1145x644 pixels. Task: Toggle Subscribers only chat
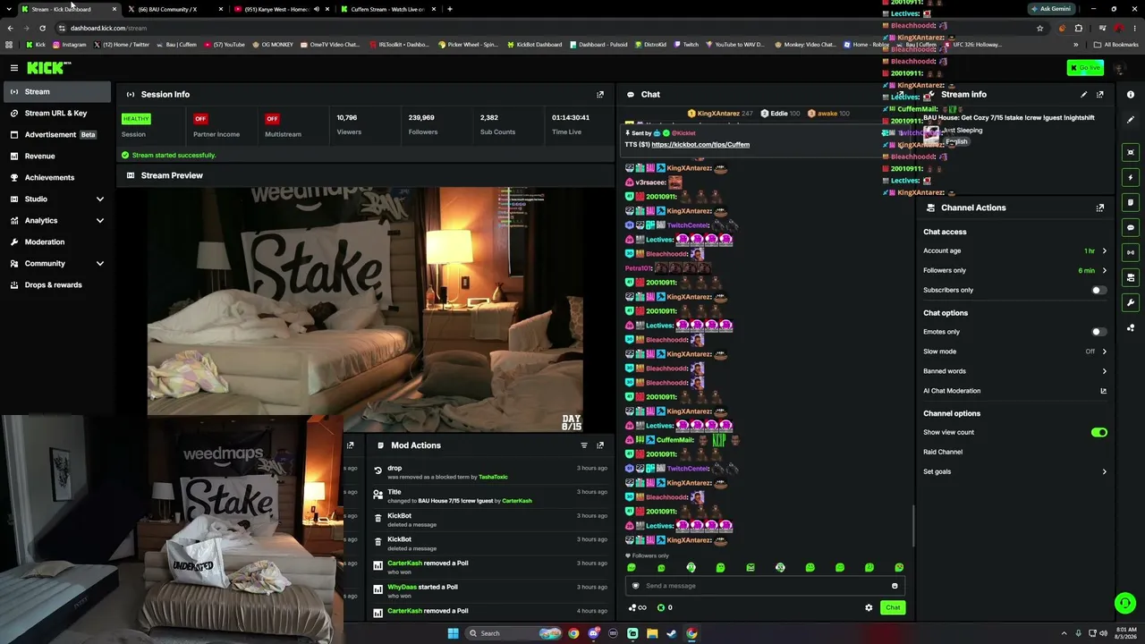click(x=1098, y=290)
